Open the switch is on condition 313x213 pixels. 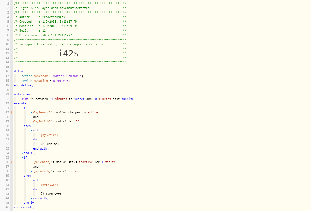tap(55, 171)
